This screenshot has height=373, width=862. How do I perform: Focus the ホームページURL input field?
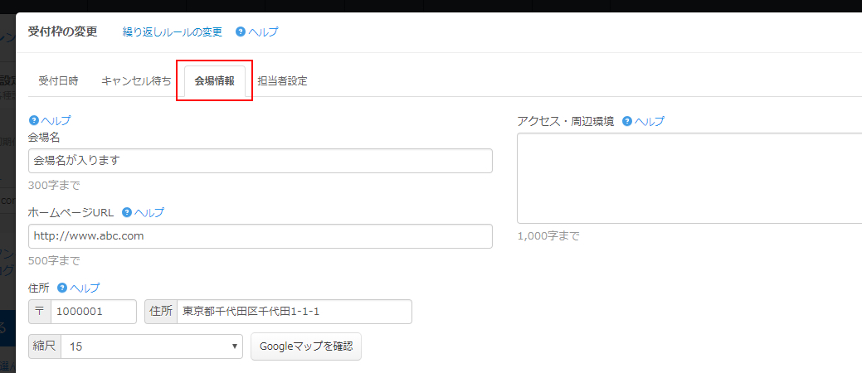[260, 236]
